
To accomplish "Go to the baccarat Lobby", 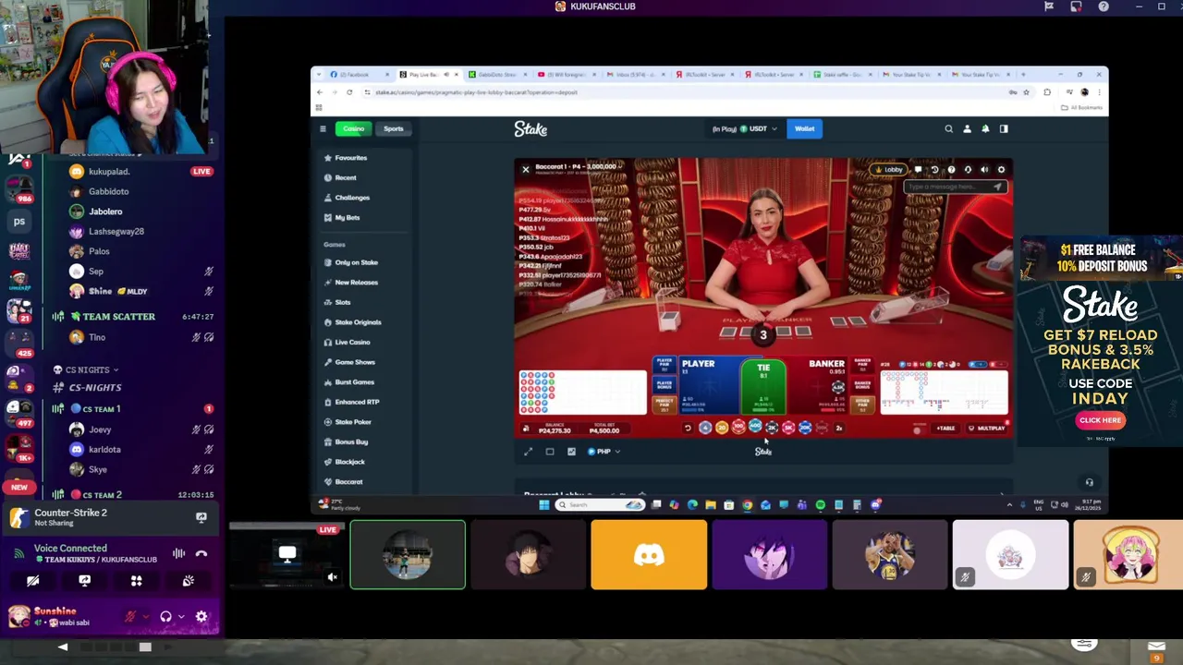I will pos(889,170).
